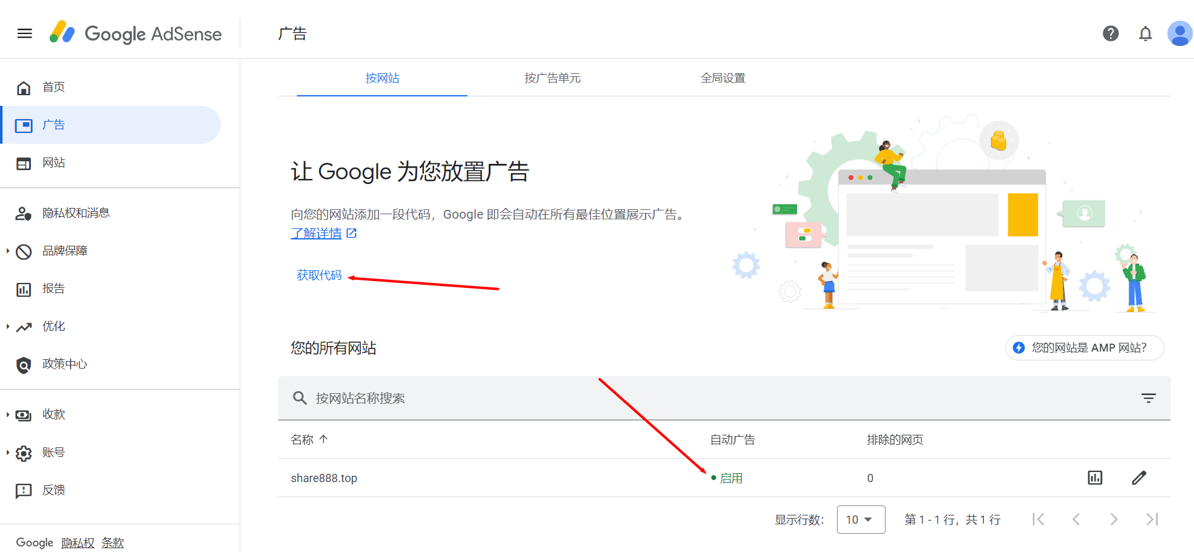Viewport: 1194px width, 552px height.
Task: Click the search magnifier icon
Action: tap(300, 398)
